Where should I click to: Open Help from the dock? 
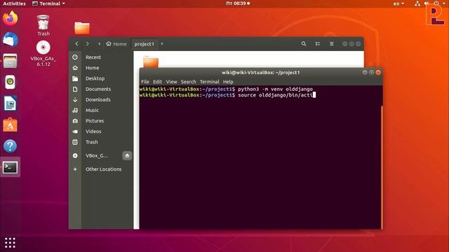click(x=10, y=146)
